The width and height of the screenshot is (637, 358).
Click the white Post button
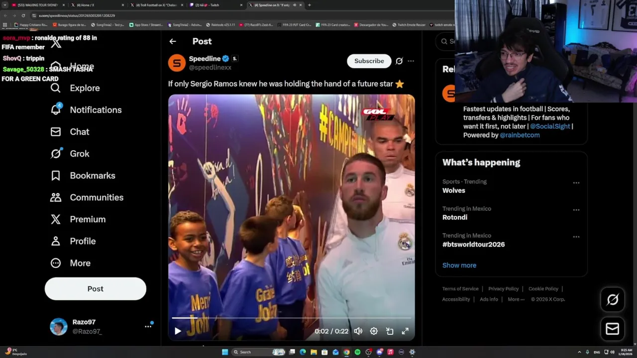[96, 289]
